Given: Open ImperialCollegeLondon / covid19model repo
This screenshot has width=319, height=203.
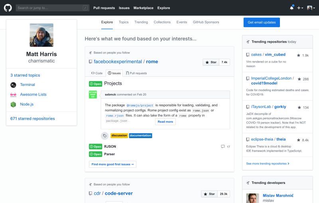Looking at the screenshot, I should click(x=272, y=80).
